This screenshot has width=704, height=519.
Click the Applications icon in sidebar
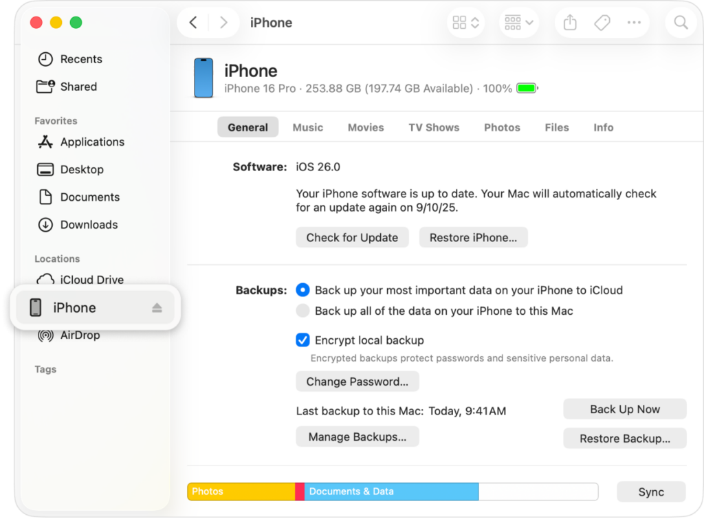tap(45, 142)
